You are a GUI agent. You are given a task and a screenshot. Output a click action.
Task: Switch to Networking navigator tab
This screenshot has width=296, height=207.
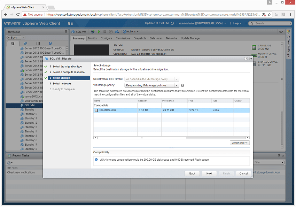point(50,44)
